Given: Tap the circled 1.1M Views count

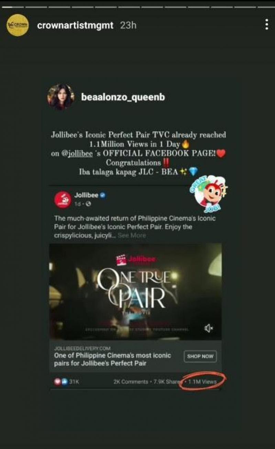Looking at the screenshot, I should tap(202, 382).
